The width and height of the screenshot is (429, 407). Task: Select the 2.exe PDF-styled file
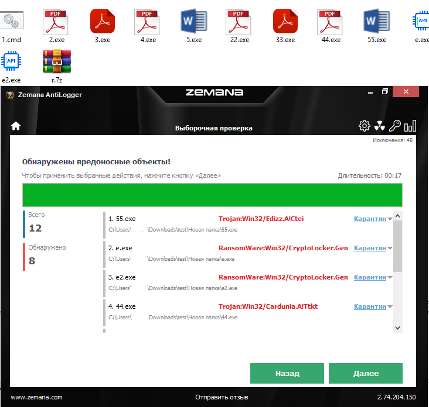tap(56, 22)
